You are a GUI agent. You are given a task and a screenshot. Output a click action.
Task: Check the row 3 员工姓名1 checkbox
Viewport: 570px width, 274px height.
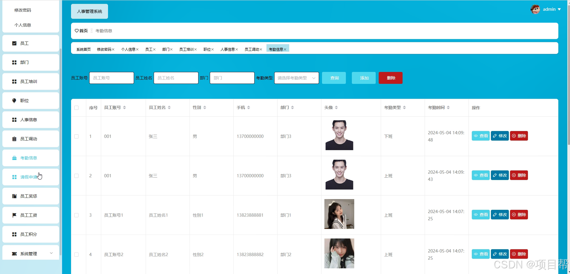coord(76,215)
